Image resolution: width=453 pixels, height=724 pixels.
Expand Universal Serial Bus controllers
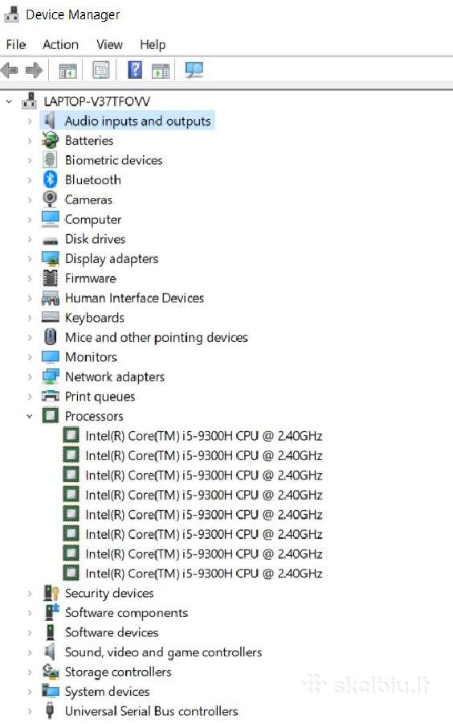click(30, 711)
